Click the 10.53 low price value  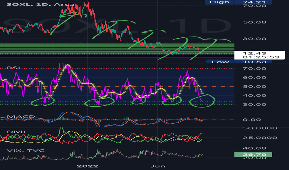pos(254,62)
